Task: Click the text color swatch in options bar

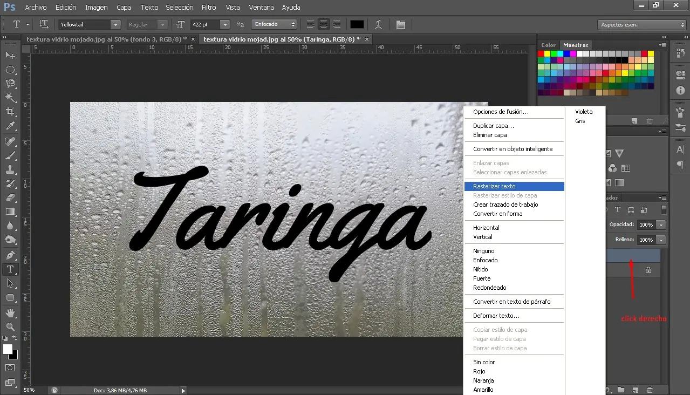Action: click(357, 24)
